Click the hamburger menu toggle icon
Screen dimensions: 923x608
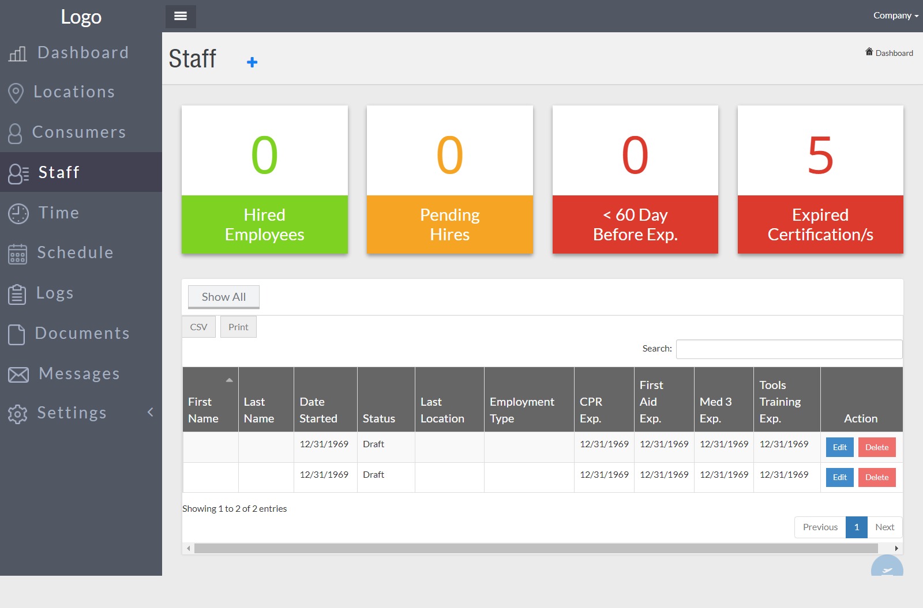point(181,16)
